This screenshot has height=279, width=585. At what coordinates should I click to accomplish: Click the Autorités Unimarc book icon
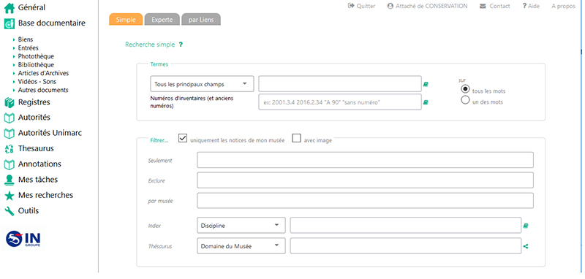(x=9, y=134)
